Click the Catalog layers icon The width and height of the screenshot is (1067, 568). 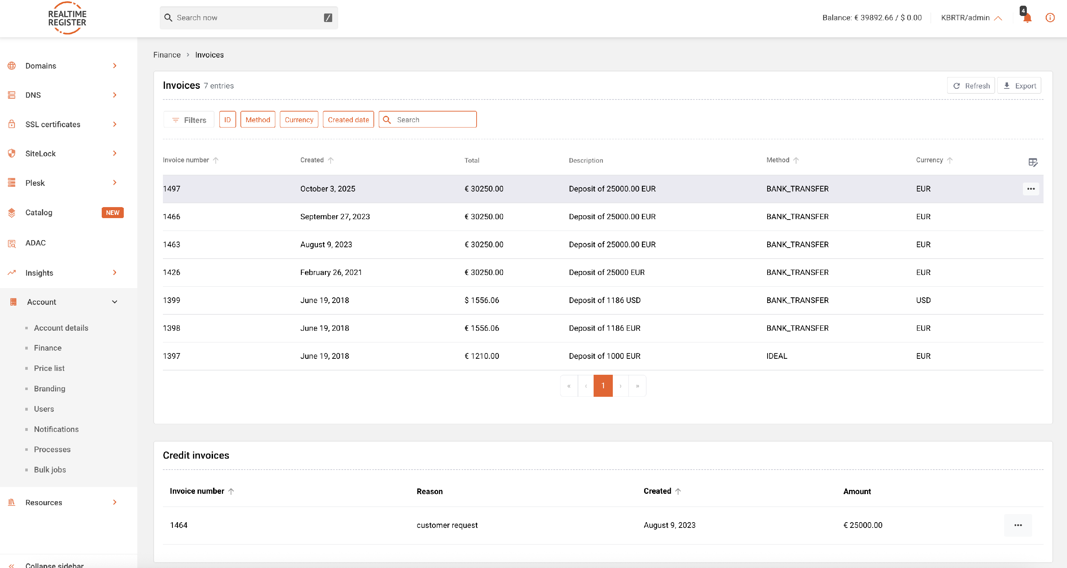pyautogui.click(x=12, y=213)
